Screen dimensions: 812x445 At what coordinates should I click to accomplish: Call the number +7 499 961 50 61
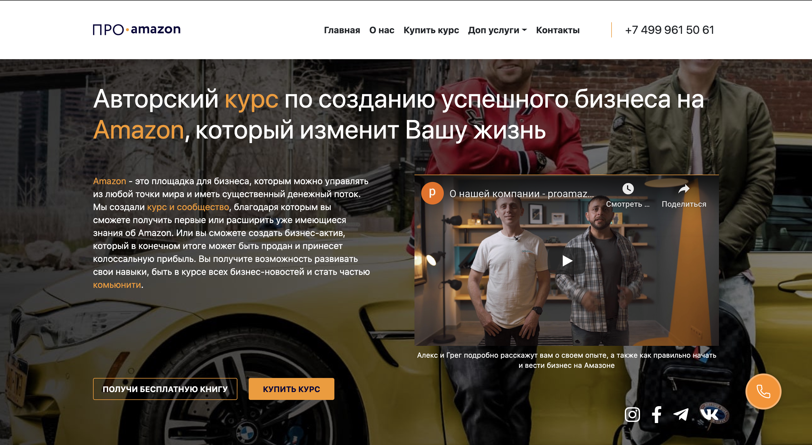pyautogui.click(x=670, y=30)
